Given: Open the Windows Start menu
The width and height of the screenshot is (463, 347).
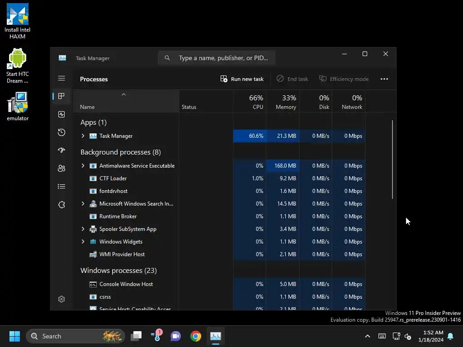Looking at the screenshot, I should 14,336.
